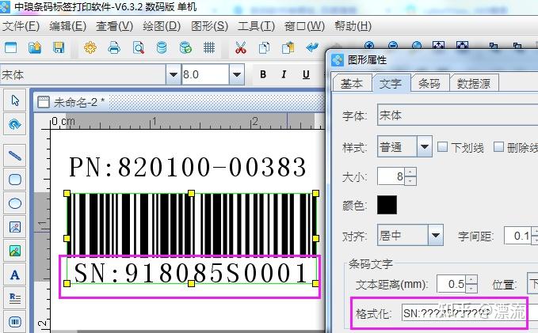The height and width of the screenshot is (333, 538).
Task: Open the 文件(F) menu
Action: pyautogui.click(x=21, y=26)
